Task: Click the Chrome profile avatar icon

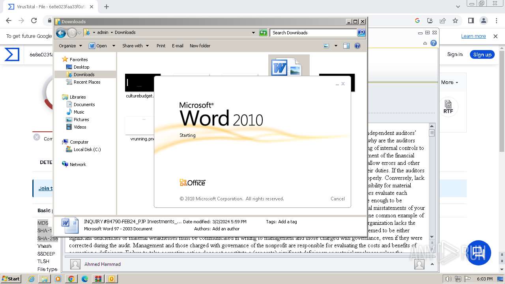Action: (483, 21)
